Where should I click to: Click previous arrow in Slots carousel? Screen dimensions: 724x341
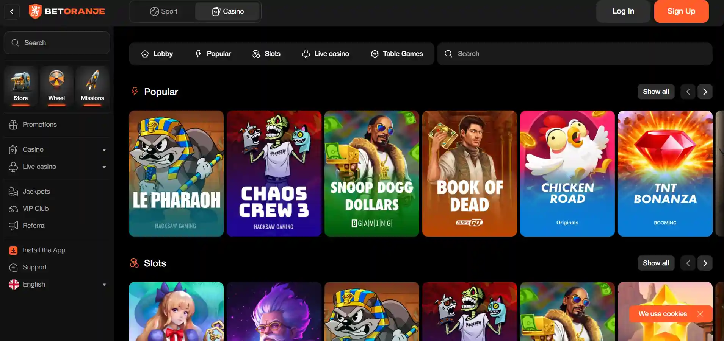pos(688,263)
